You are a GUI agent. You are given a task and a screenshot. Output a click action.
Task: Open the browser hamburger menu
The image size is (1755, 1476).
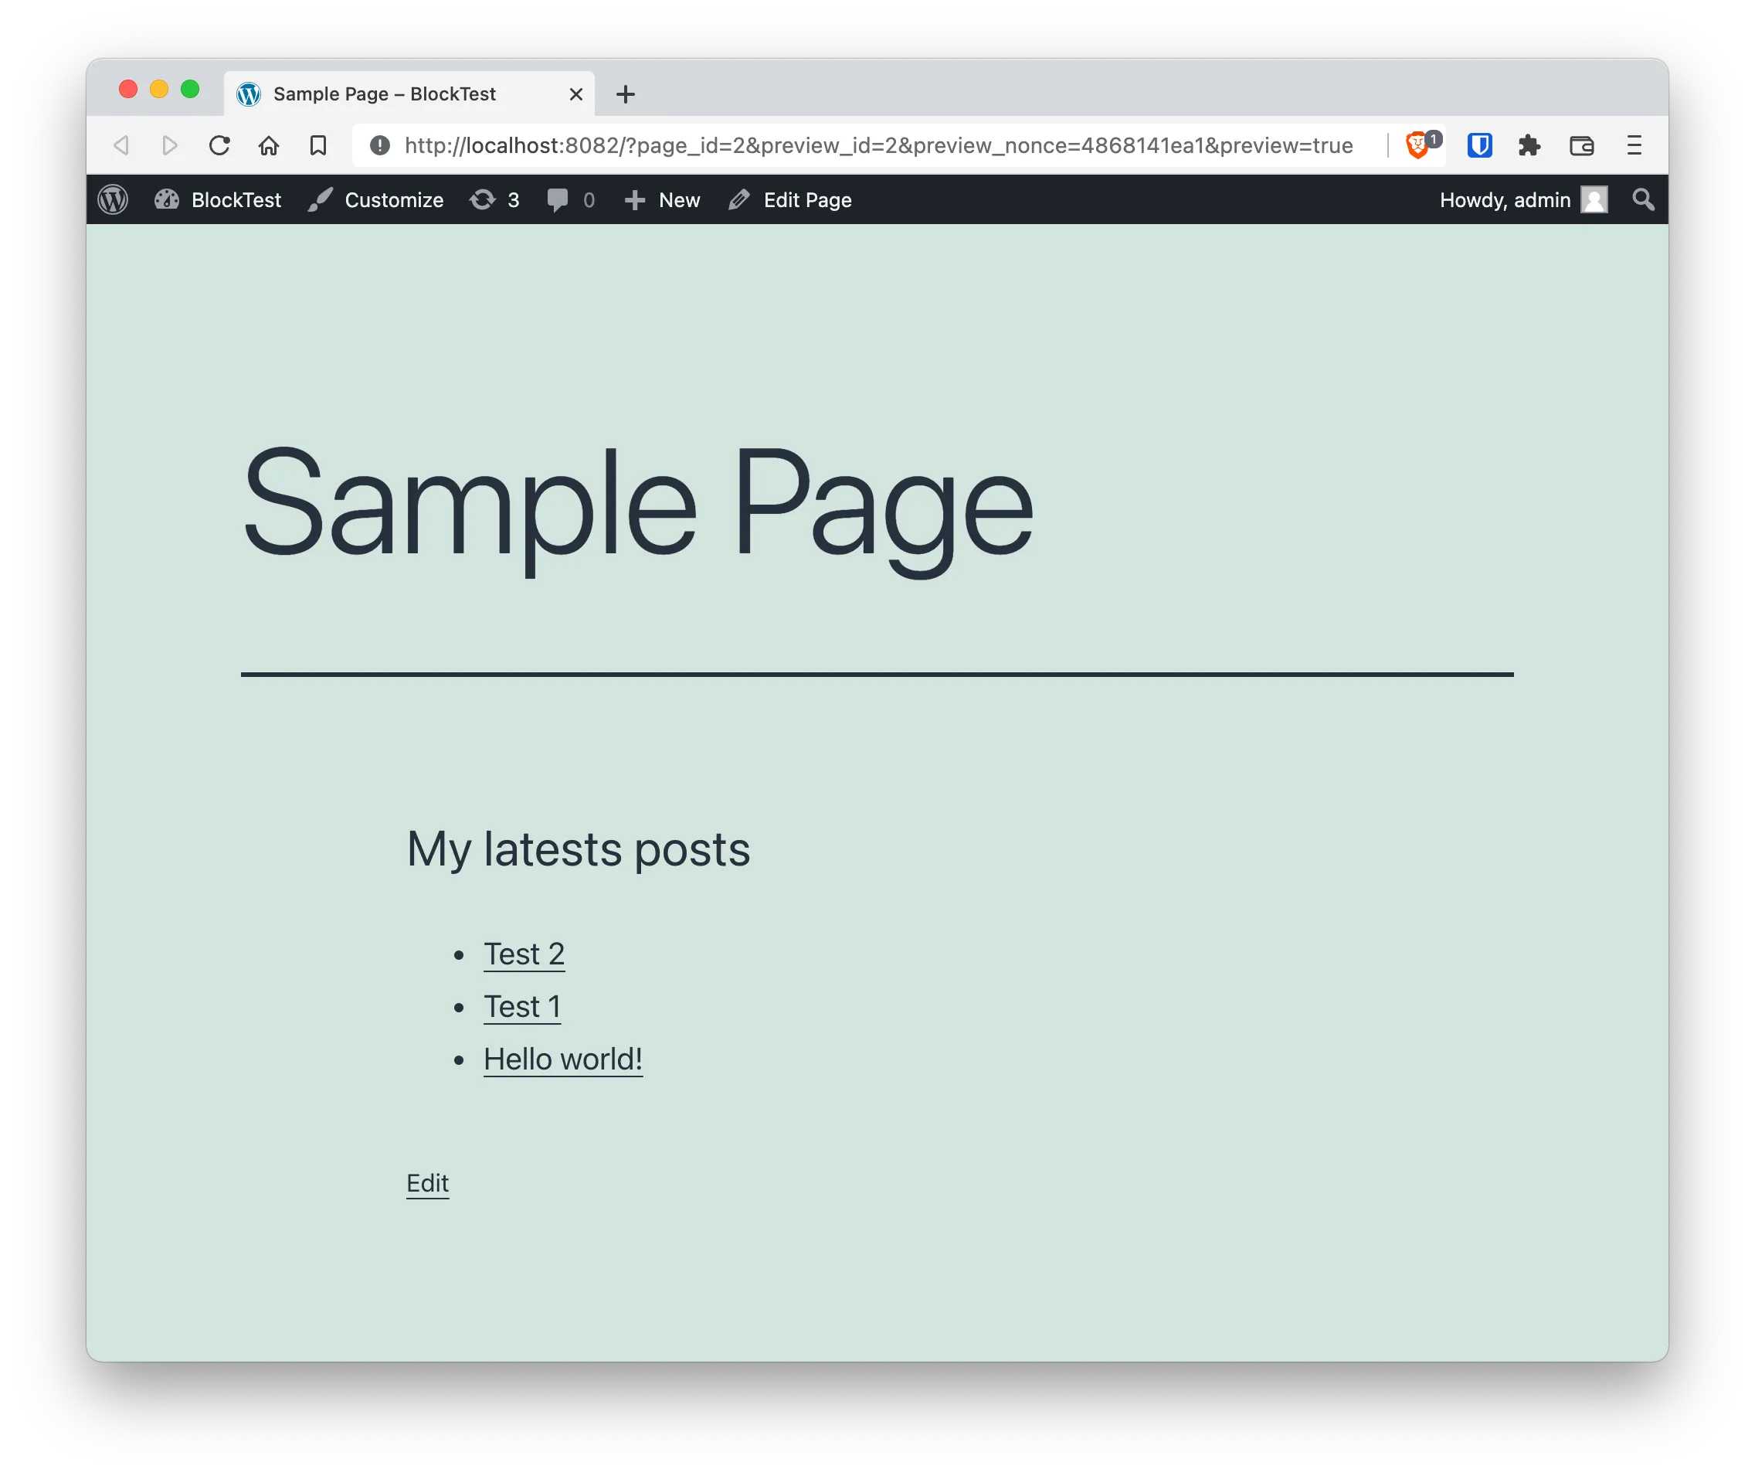tap(1633, 145)
